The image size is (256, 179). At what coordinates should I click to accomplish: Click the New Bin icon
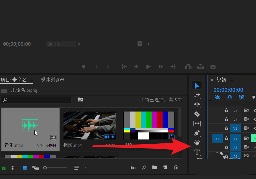point(155,167)
